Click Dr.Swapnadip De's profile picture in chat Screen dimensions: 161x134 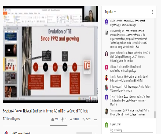(x=107, y=32)
